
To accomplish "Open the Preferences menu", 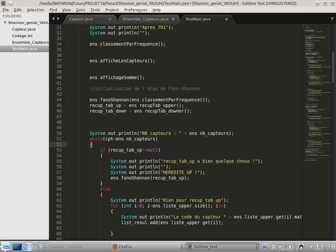I will 136,10.
